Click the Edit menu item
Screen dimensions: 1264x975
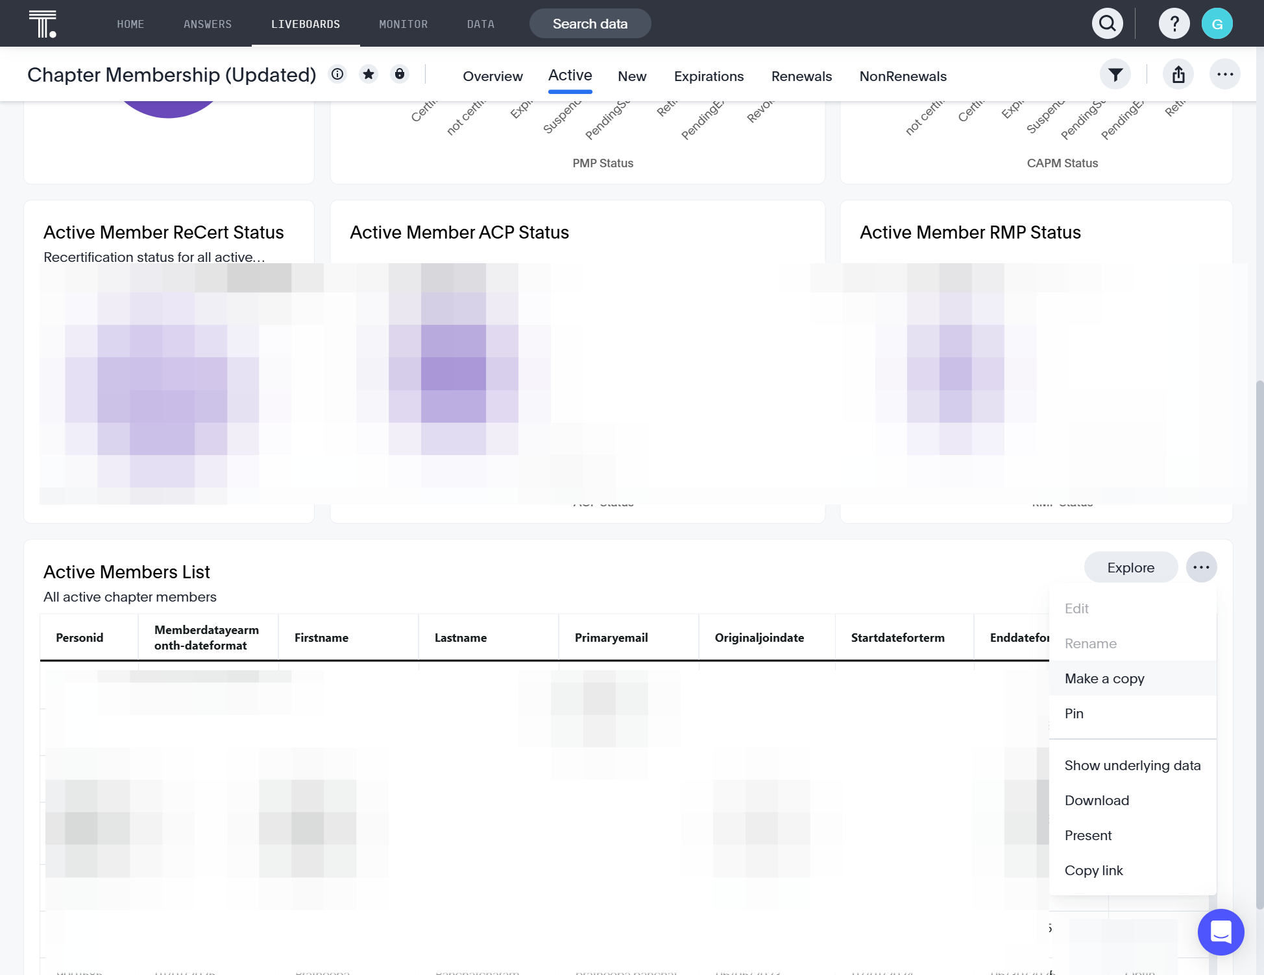1133,608
